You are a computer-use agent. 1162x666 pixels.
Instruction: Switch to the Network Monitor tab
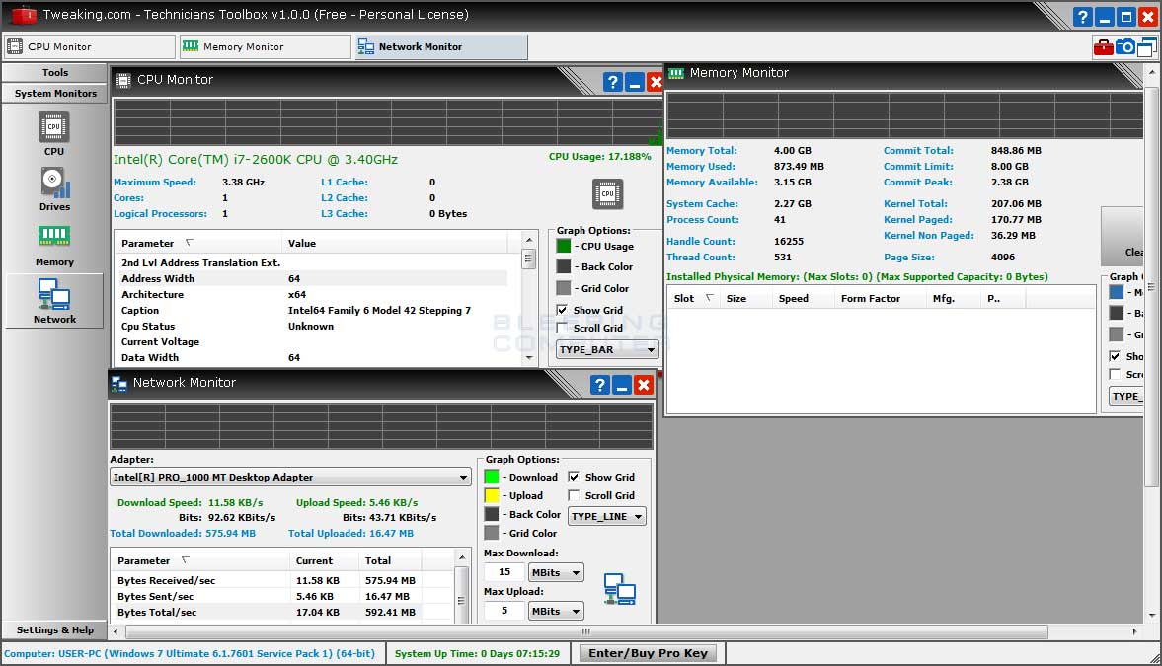441,46
